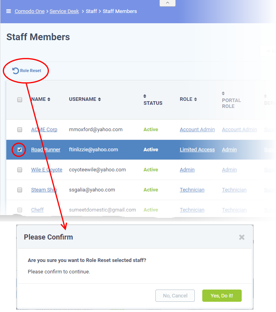The width and height of the screenshot is (276, 312).
Task: Sort staff list by Name arrows
Action: click(49, 99)
